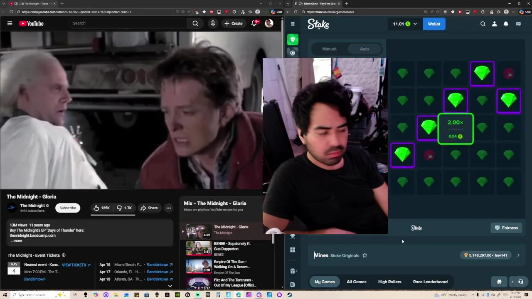Open Stake notifications bell
This screenshot has width=532, height=299.
(506, 24)
